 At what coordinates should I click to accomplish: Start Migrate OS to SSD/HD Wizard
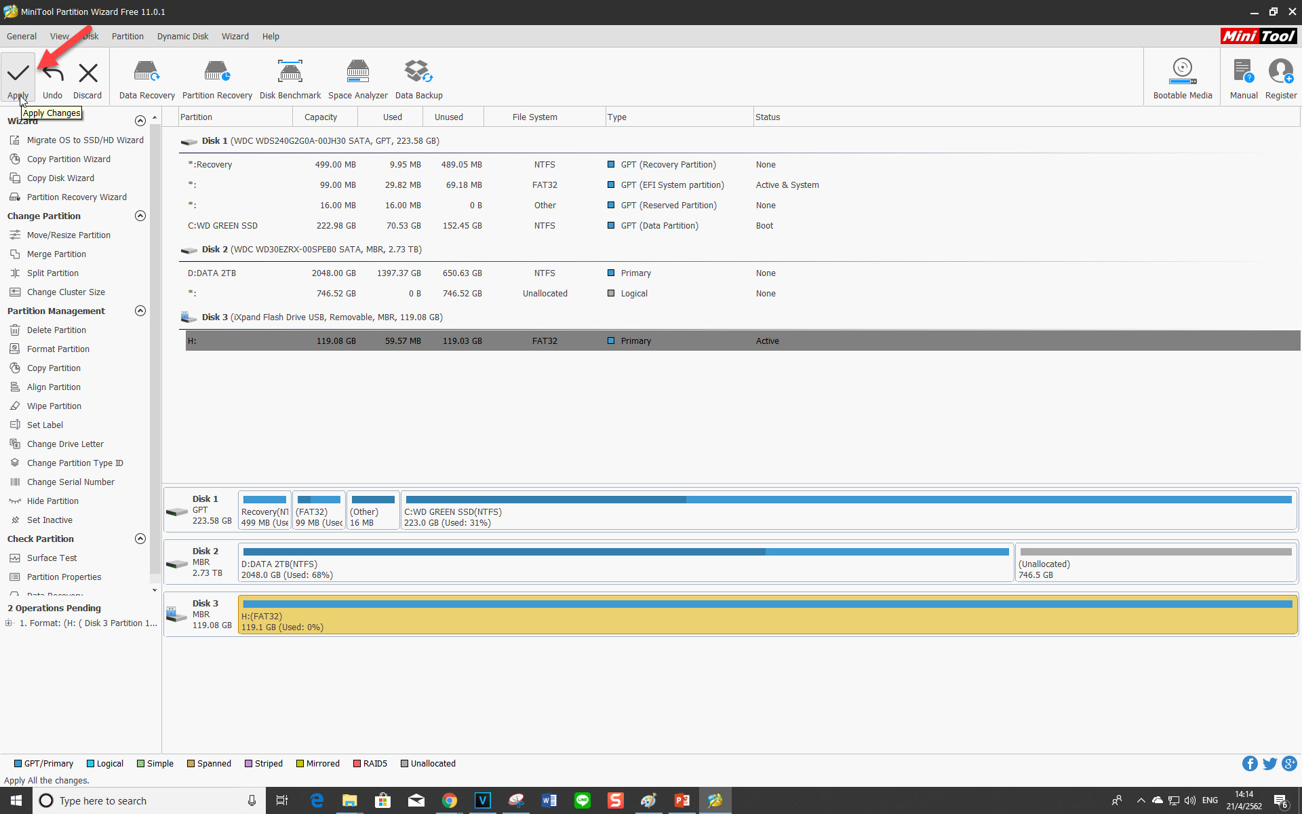(x=85, y=140)
